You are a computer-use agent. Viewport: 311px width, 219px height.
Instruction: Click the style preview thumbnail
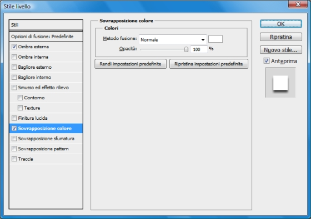[x=280, y=83]
